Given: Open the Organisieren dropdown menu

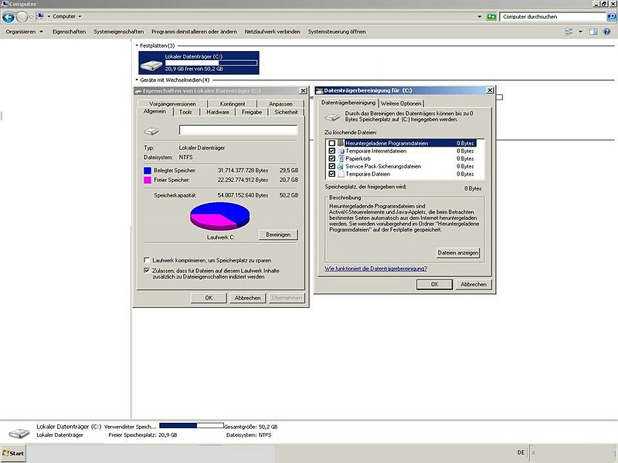Looking at the screenshot, I should [x=25, y=32].
